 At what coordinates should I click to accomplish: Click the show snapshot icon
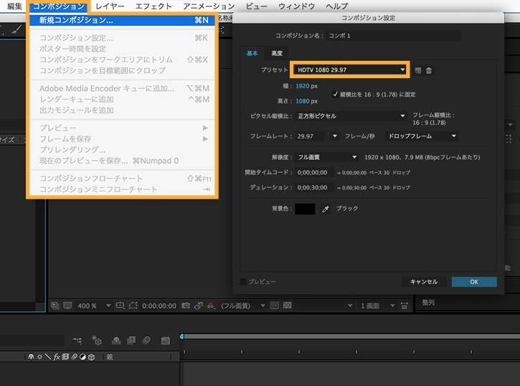pyautogui.click(x=198, y=306)
